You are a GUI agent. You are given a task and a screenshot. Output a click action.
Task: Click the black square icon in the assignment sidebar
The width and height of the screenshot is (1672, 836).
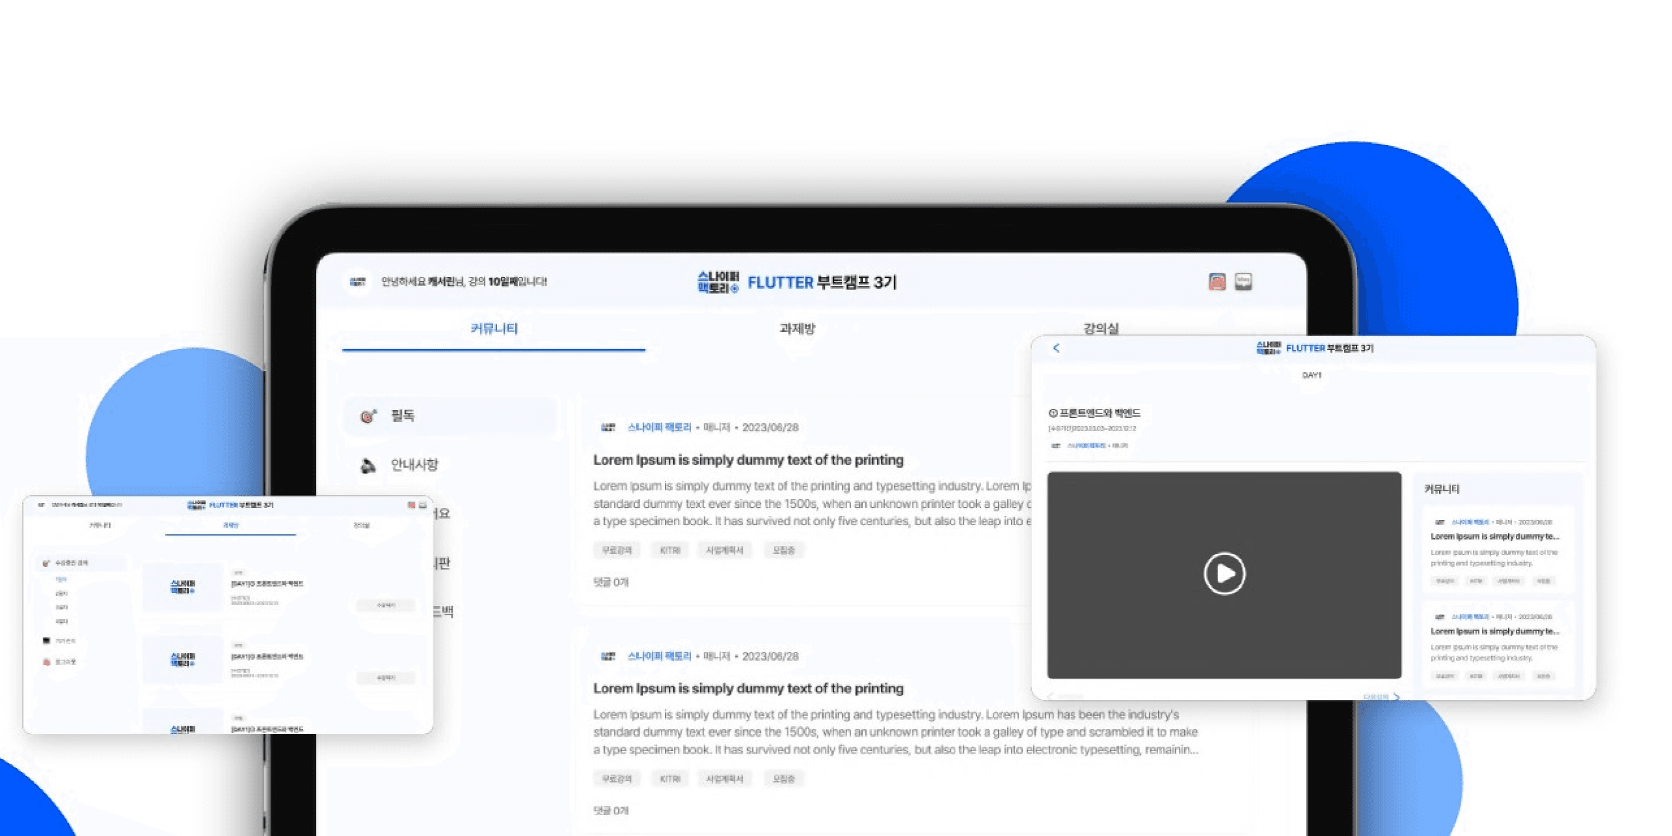pos(46,641)
